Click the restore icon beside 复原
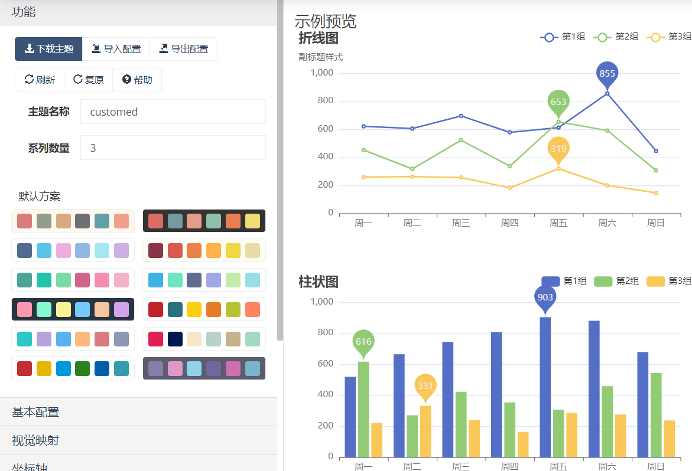 pyautogui.click(x=77, y=79)
